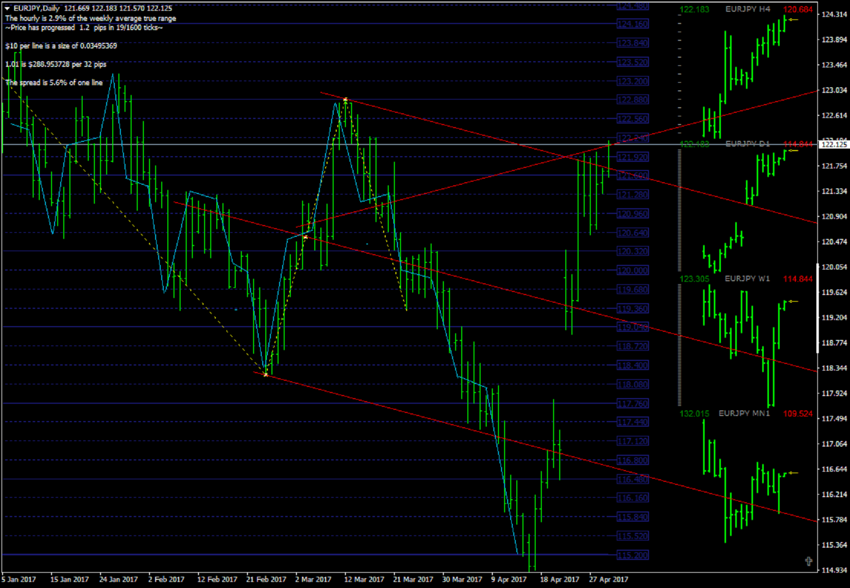Click the 115.520 grid level label
This screenshot has width=850, height=588.
(x=633, y=536)
